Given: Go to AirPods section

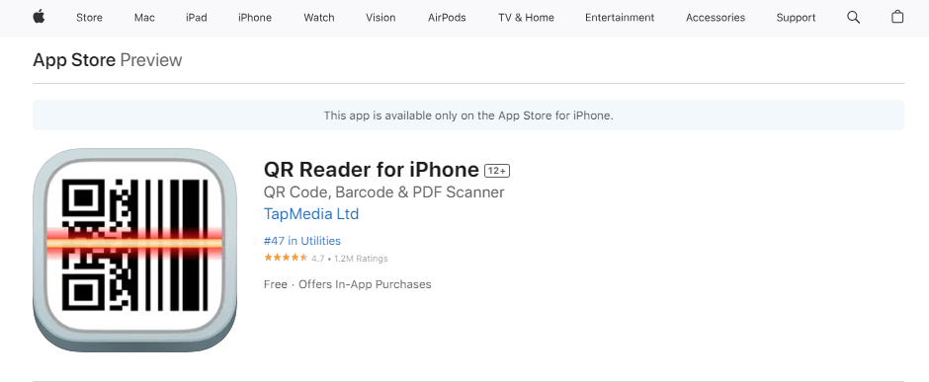Looking at the screenshot, I should 447,18.
